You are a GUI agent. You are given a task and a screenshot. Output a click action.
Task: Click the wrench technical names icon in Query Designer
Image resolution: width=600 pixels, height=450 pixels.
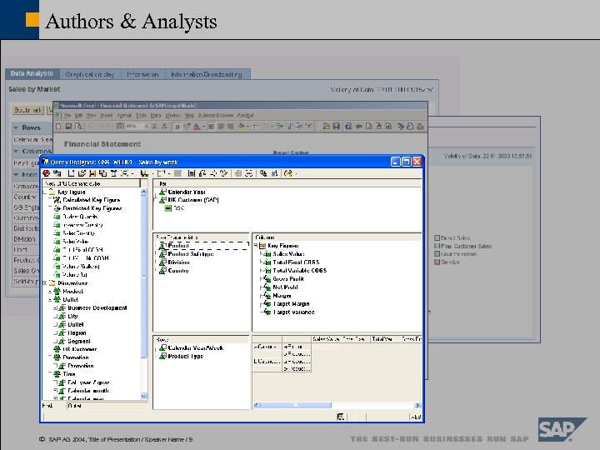click(263, 173)
